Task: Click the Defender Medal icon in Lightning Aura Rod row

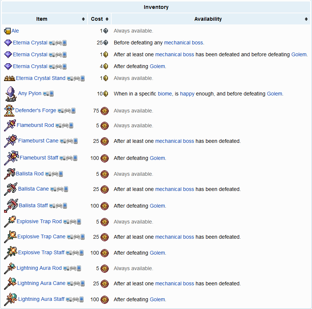Action: point(105,269)
